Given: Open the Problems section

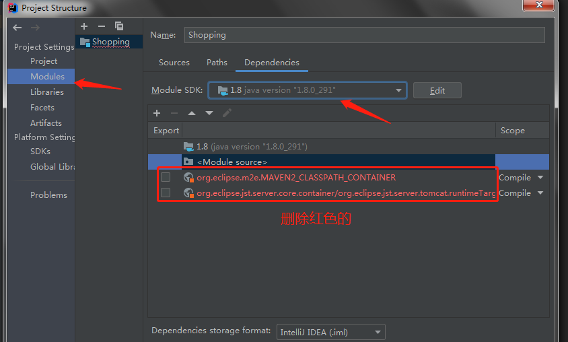Looking at the screenshot, I should pos(48,195).
